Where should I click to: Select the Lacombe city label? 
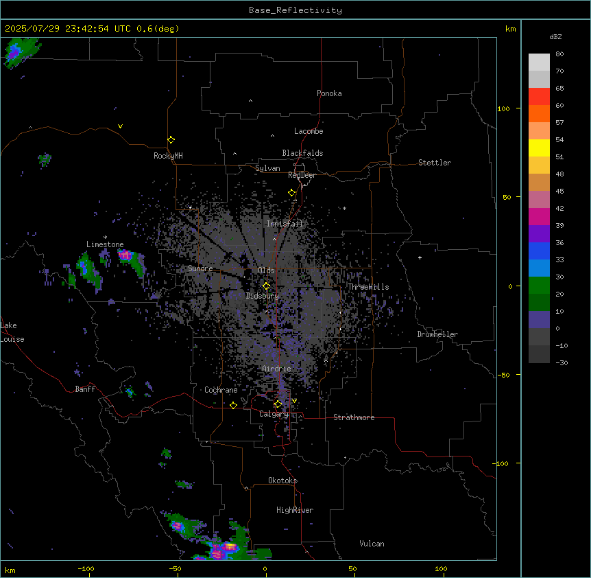coord(309,131)
